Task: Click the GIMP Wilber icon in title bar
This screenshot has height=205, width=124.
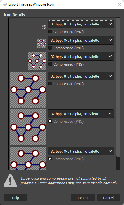Action: (x=5, y=4)
